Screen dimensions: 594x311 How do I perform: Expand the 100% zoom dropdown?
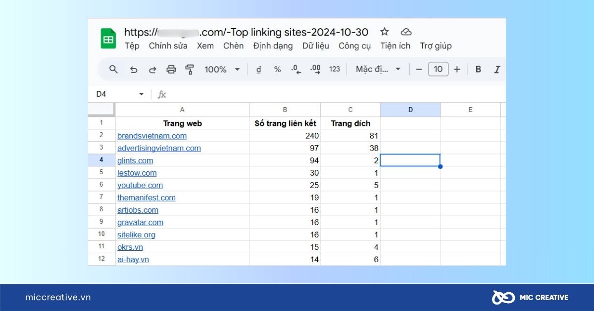222,70
